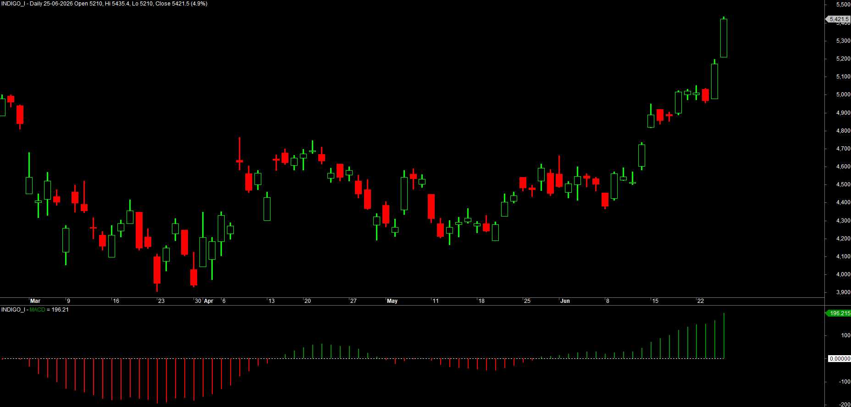
Task: Click the INDIGO_I daily chart title text
Action: click(104, 4)
